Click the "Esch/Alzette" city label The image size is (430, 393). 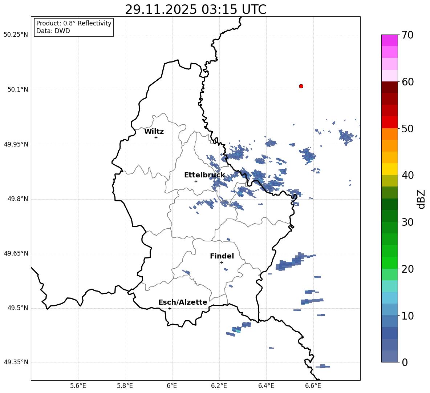[x=183, y=302]
